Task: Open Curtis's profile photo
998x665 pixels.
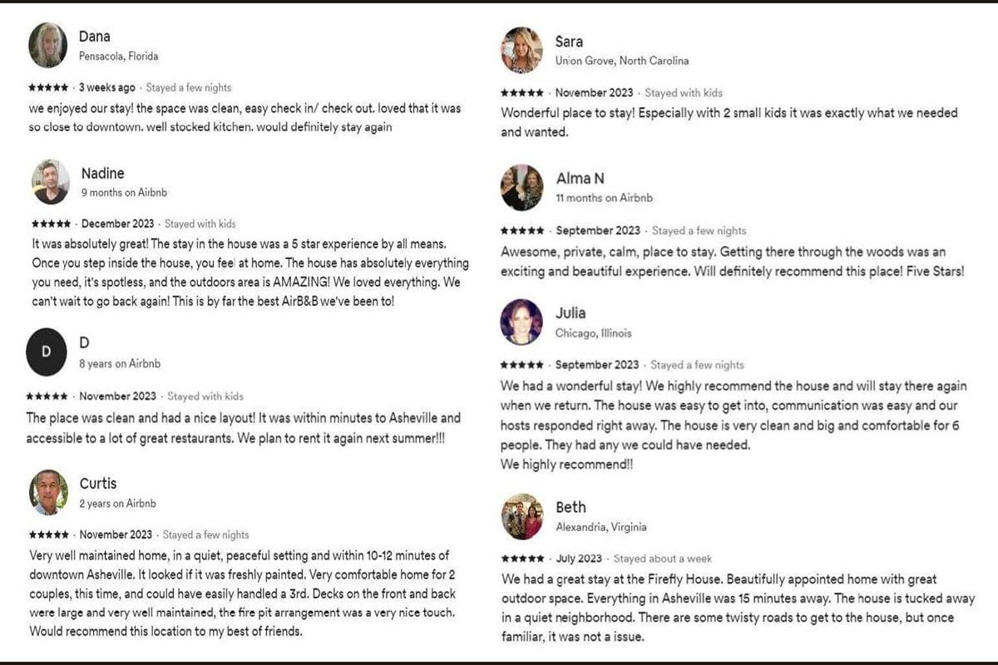Action: pyautogui.click(x=49, y=492)
